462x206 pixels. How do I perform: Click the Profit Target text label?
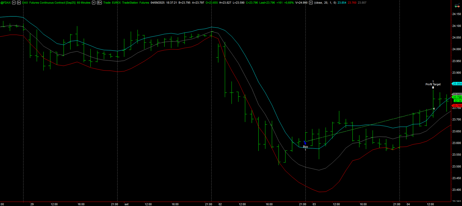pos(433,84)
